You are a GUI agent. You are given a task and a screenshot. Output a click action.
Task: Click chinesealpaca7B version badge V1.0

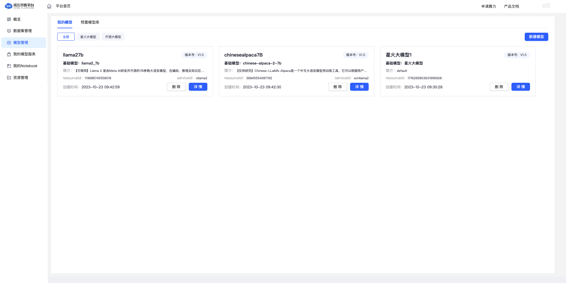[355, 55]
